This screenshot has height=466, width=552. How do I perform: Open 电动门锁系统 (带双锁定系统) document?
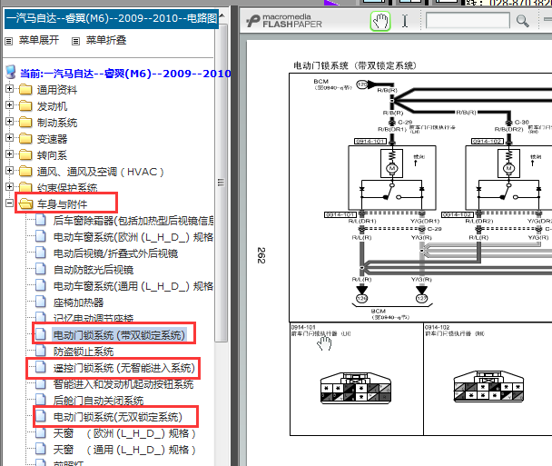[x=119, y=335]
